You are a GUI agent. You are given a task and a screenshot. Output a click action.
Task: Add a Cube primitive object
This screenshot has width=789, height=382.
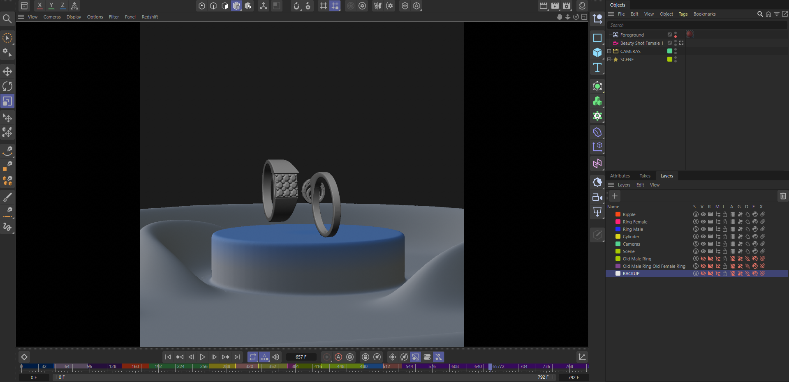pos(597,53)
